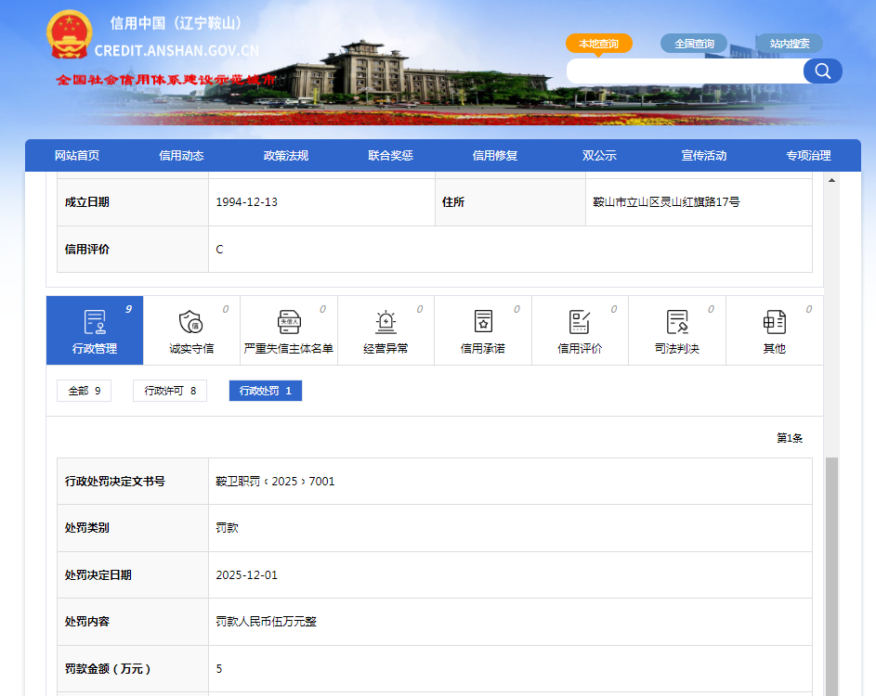Select the 行政处罚 1 filter
Image resolution: width=876 pixels, height=696 pixels.
(x=265, y=391)
